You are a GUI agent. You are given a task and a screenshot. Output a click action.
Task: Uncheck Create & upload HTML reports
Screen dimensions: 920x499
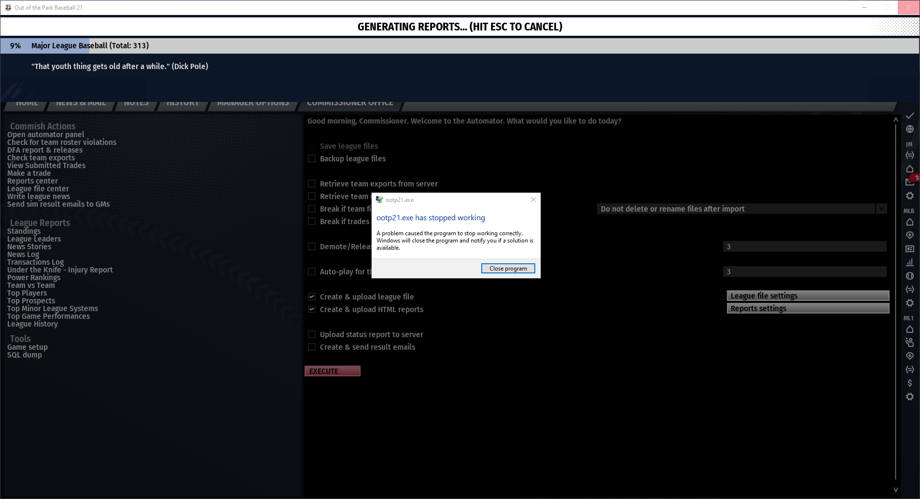click(x=312, y=309)
